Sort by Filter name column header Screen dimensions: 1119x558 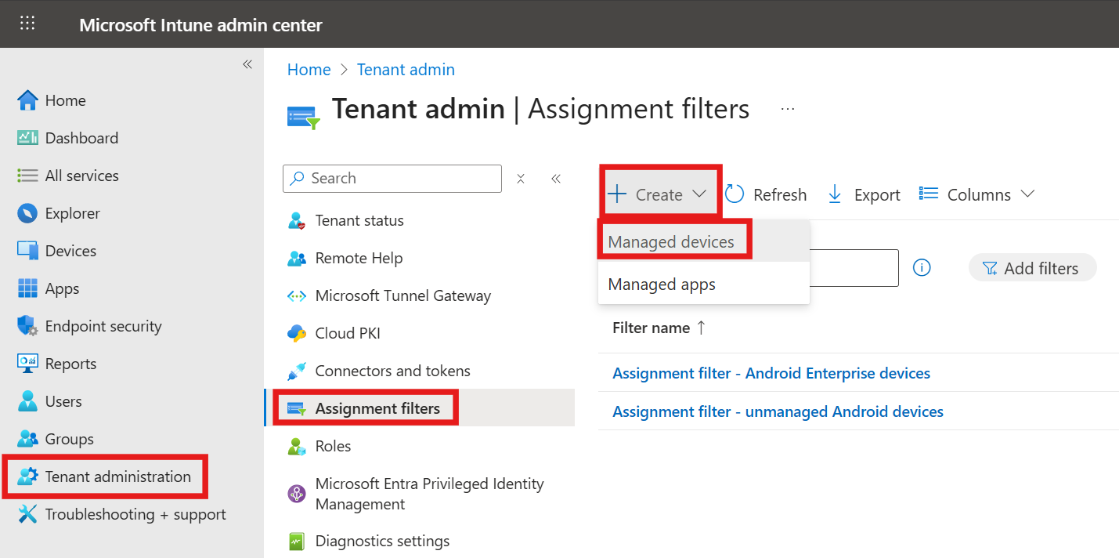coord(659,328)
